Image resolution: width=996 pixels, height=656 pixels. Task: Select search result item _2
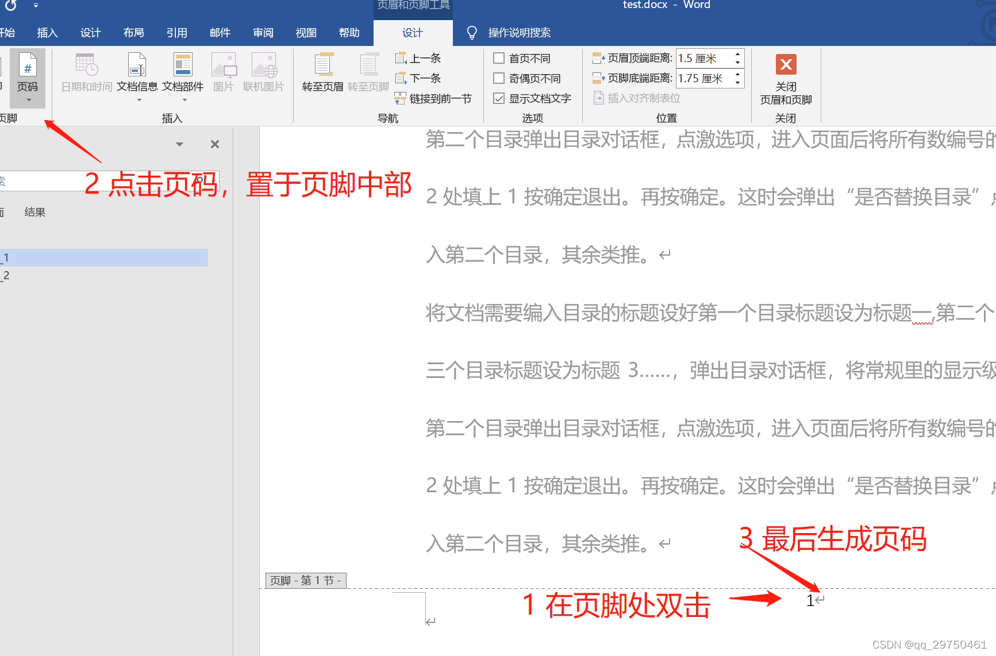coord(103,275)
